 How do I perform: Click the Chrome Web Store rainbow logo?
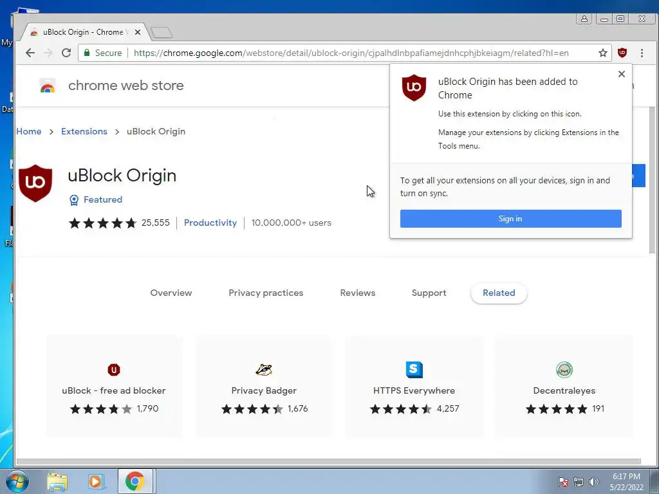pyautogui.click(x=48, y=86)
